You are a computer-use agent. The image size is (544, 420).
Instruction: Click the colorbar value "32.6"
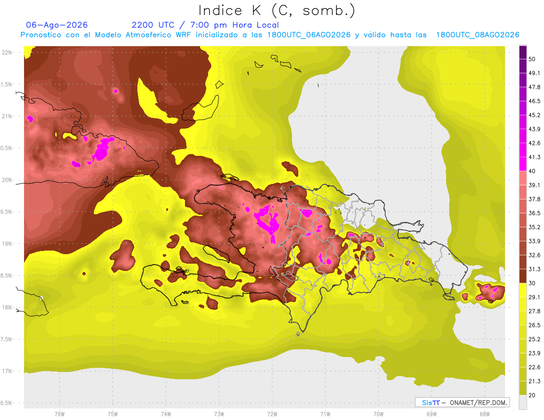534,255
